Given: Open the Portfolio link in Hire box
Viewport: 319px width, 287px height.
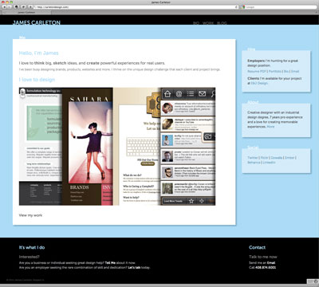Looking at the screenshot, I should click(275, 72).
